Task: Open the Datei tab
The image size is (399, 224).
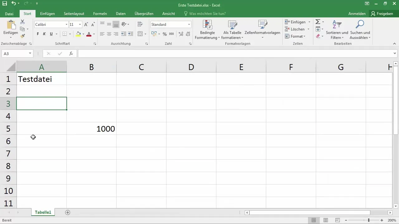Action: click(9, 14)
